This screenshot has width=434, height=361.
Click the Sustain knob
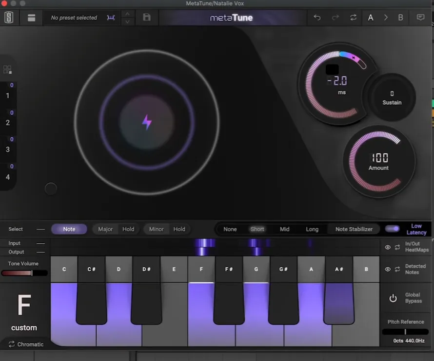coord(392,97)
